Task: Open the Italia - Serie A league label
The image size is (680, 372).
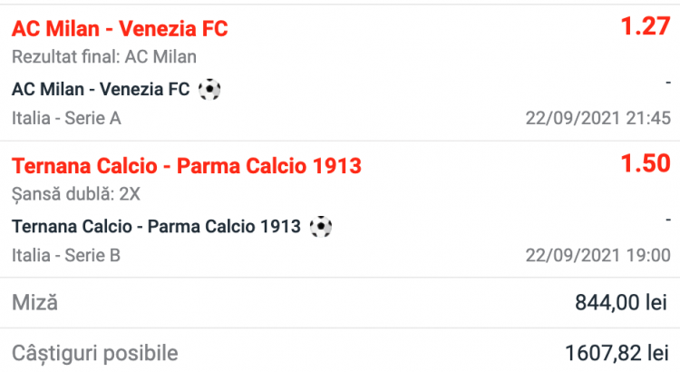Action: [66, 118]
